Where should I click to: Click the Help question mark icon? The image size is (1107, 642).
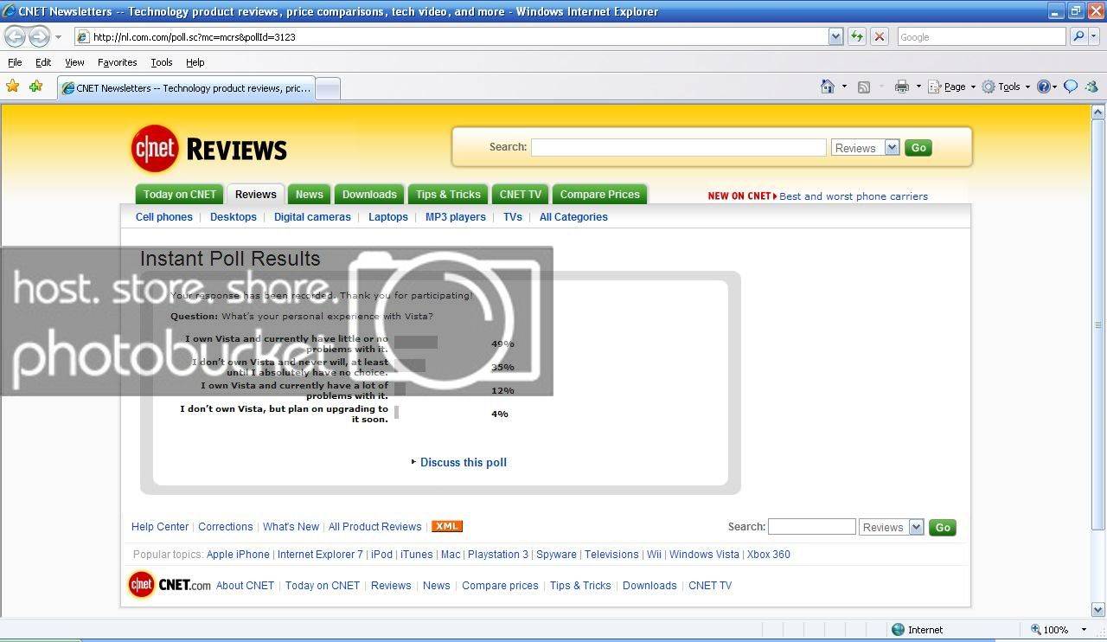[1044, 87]
